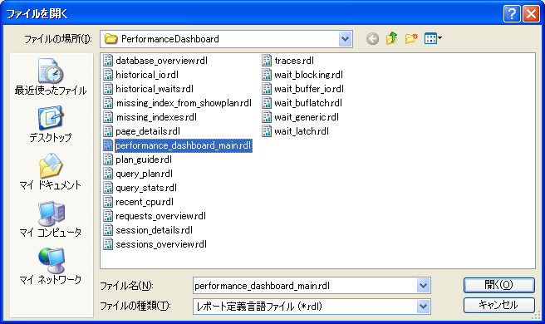Open My Network (マイ ネットワーク) location
Screen dimensions: 545x324
coord(52,266)
